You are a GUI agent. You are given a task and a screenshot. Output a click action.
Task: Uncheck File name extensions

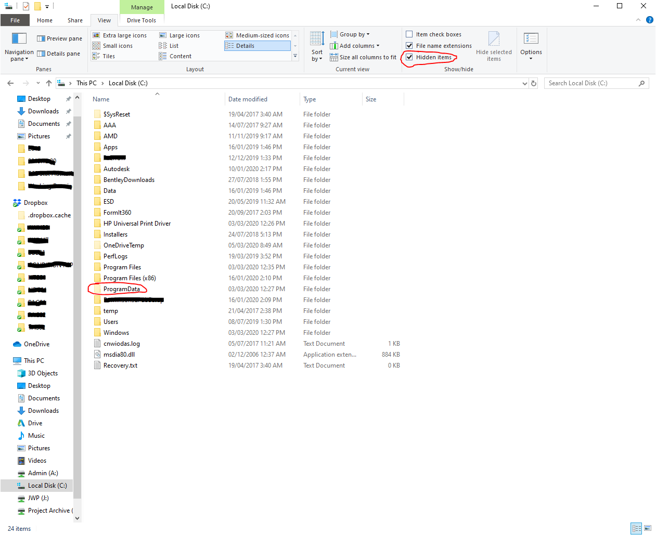(x=409, y=46)
